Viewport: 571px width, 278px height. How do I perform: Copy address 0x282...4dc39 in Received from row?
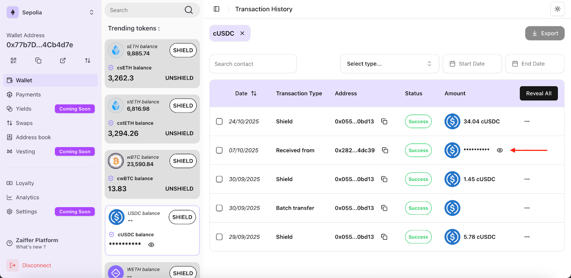coord(385,150)
